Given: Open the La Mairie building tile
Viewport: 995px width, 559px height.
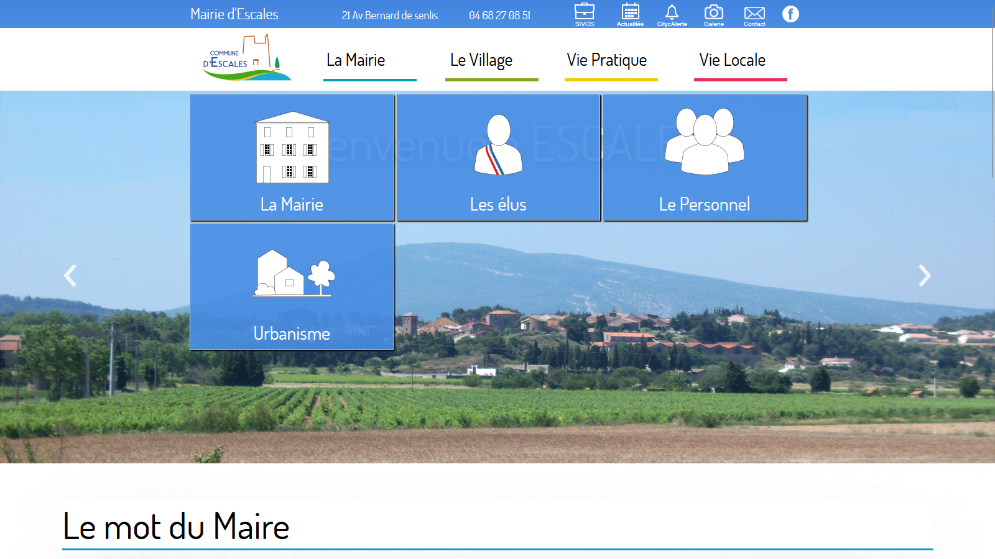Looking at the screenshot, I should click(x=292, y=158).
